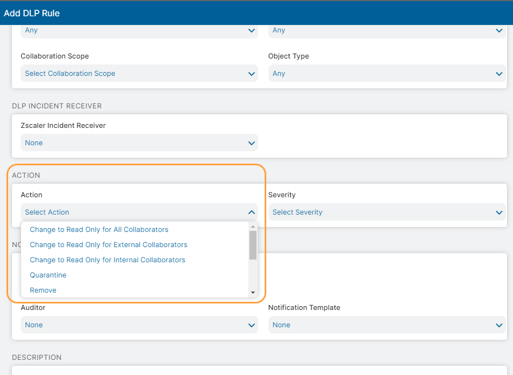Image resolution: width=513 pixels, height=375 pixels.
Task: Click the action list scrollbar thumb
Action: 253,245
